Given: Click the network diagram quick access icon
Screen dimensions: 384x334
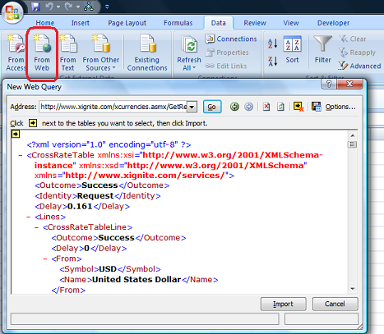Looking at the screenshot, I should coord(89,7).
